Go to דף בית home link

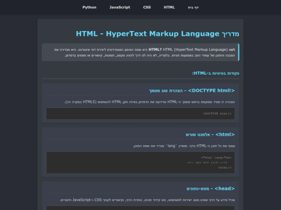click(193, 7)
